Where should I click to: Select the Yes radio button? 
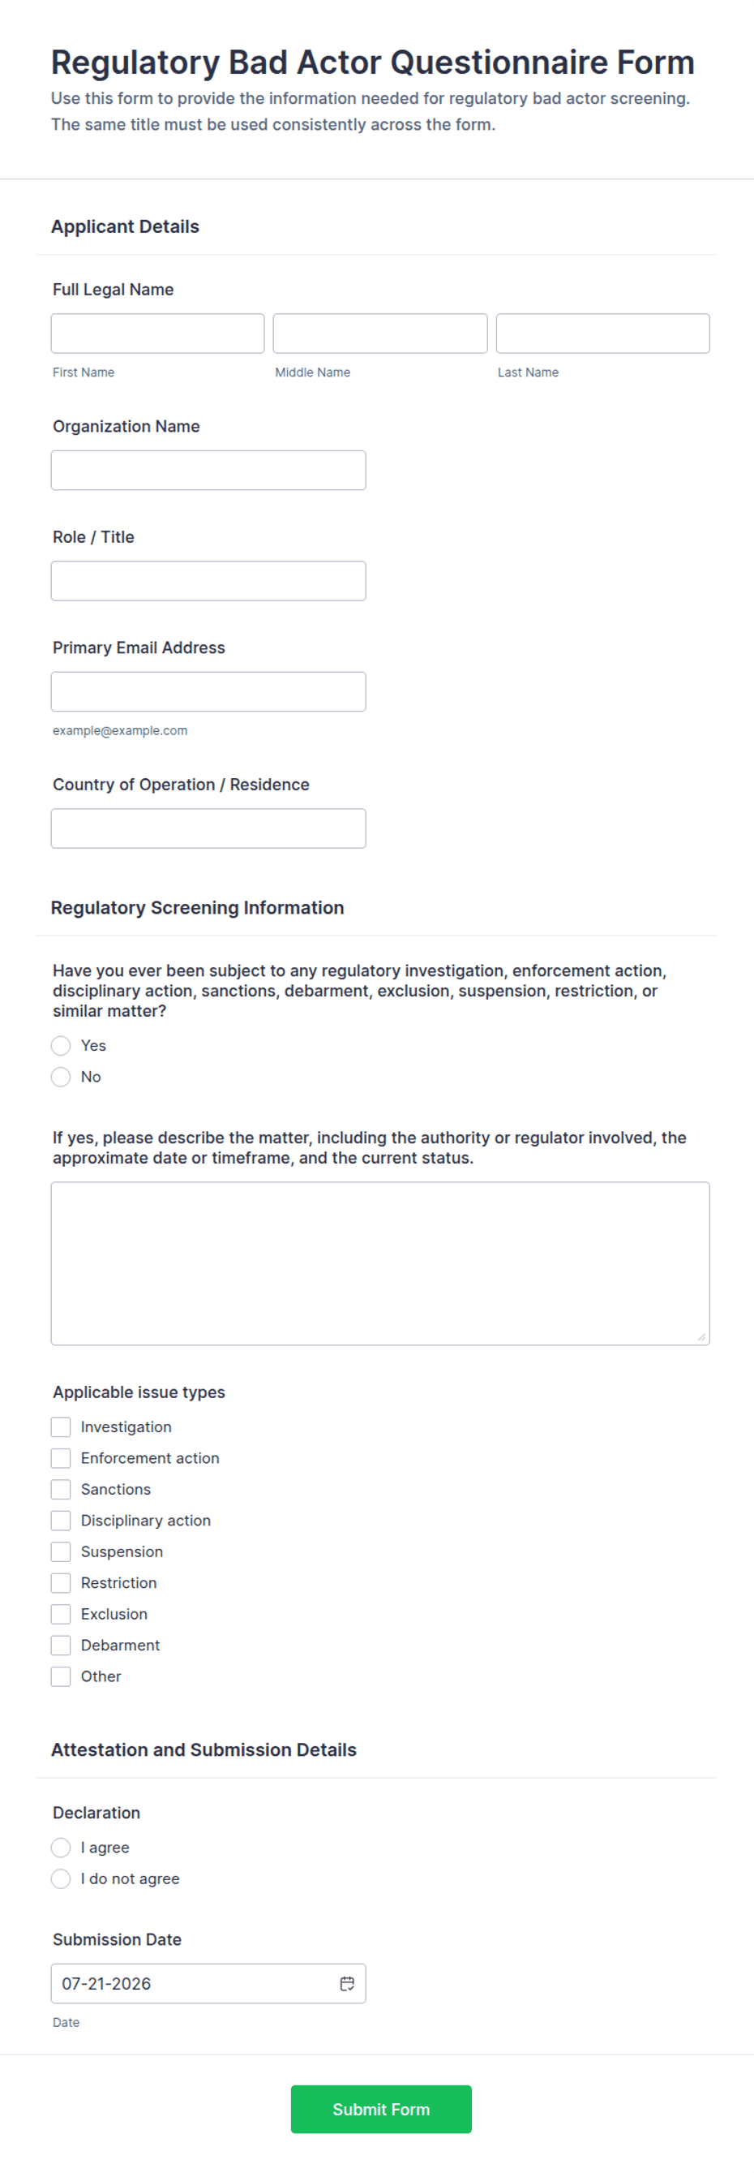(61, 1045)
